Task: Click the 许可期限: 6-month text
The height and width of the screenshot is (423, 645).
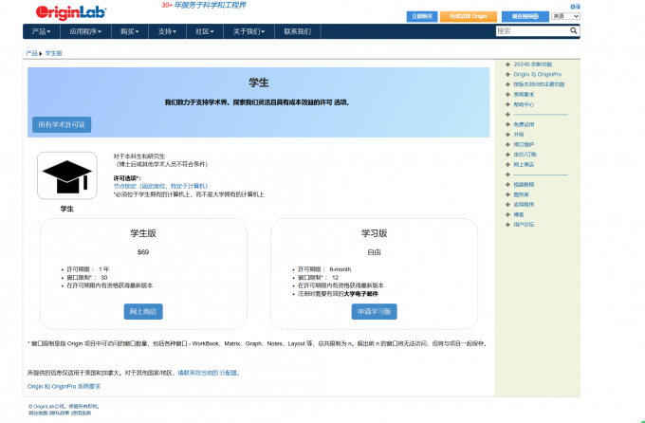Action: click(324, 269)
